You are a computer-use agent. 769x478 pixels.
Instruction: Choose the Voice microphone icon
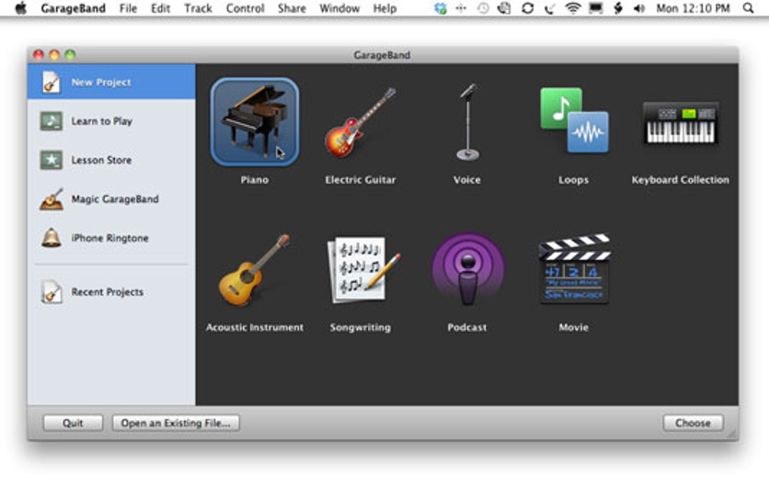(468, 122)
